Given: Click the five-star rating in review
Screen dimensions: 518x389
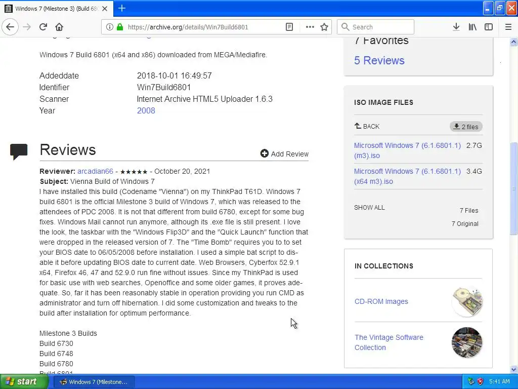Looking at the screenshot, I should coord(134,172).
